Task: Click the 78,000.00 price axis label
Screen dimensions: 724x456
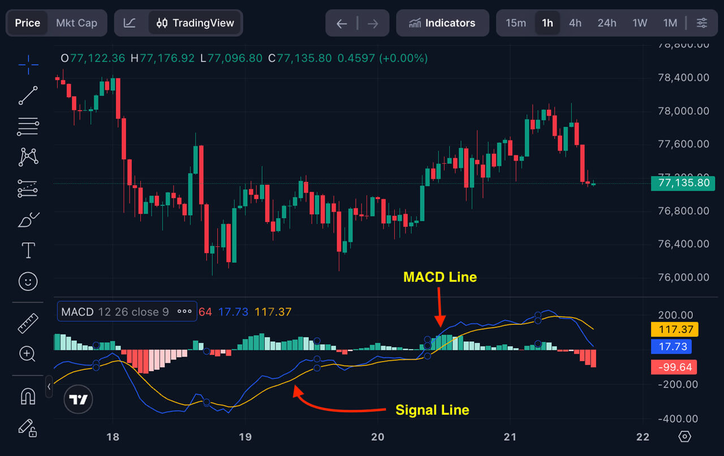Action: pyautogui.click(x=683, y=111)
